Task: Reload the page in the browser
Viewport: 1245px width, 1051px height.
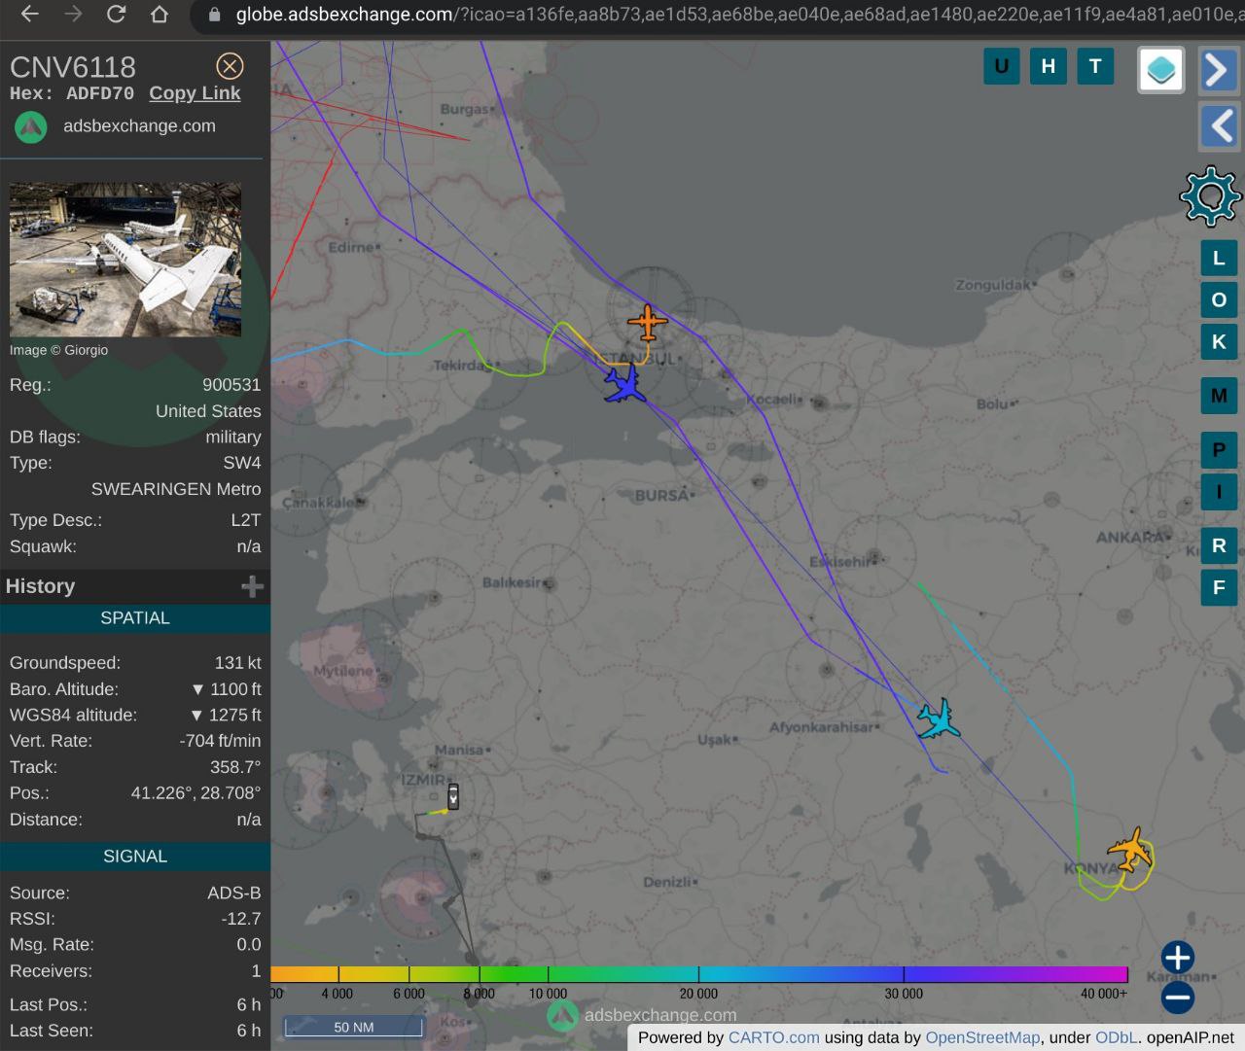Action: pyautogui.click(x=116, y=15)
